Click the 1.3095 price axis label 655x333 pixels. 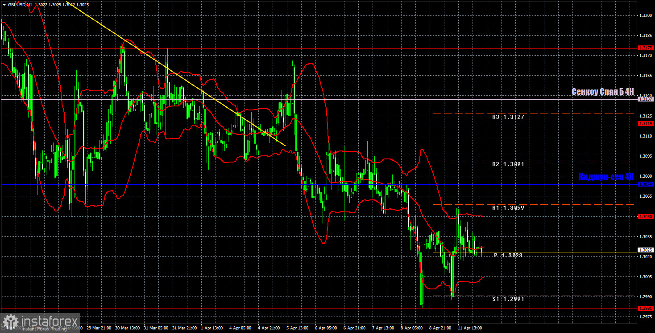point(646,156)
